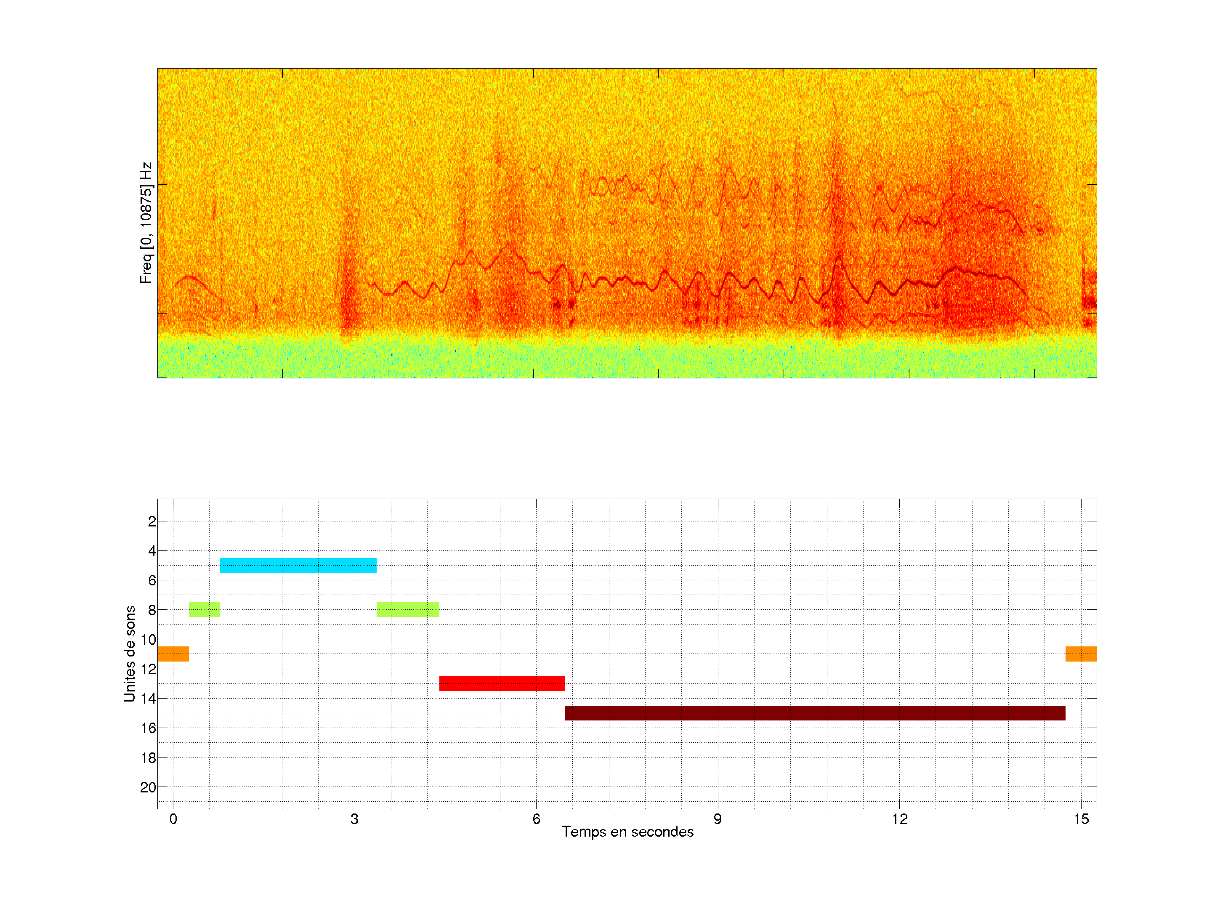Click the cyan bar at unit 5
This screenshot has height=909, width=1212.
coord(298,565)
